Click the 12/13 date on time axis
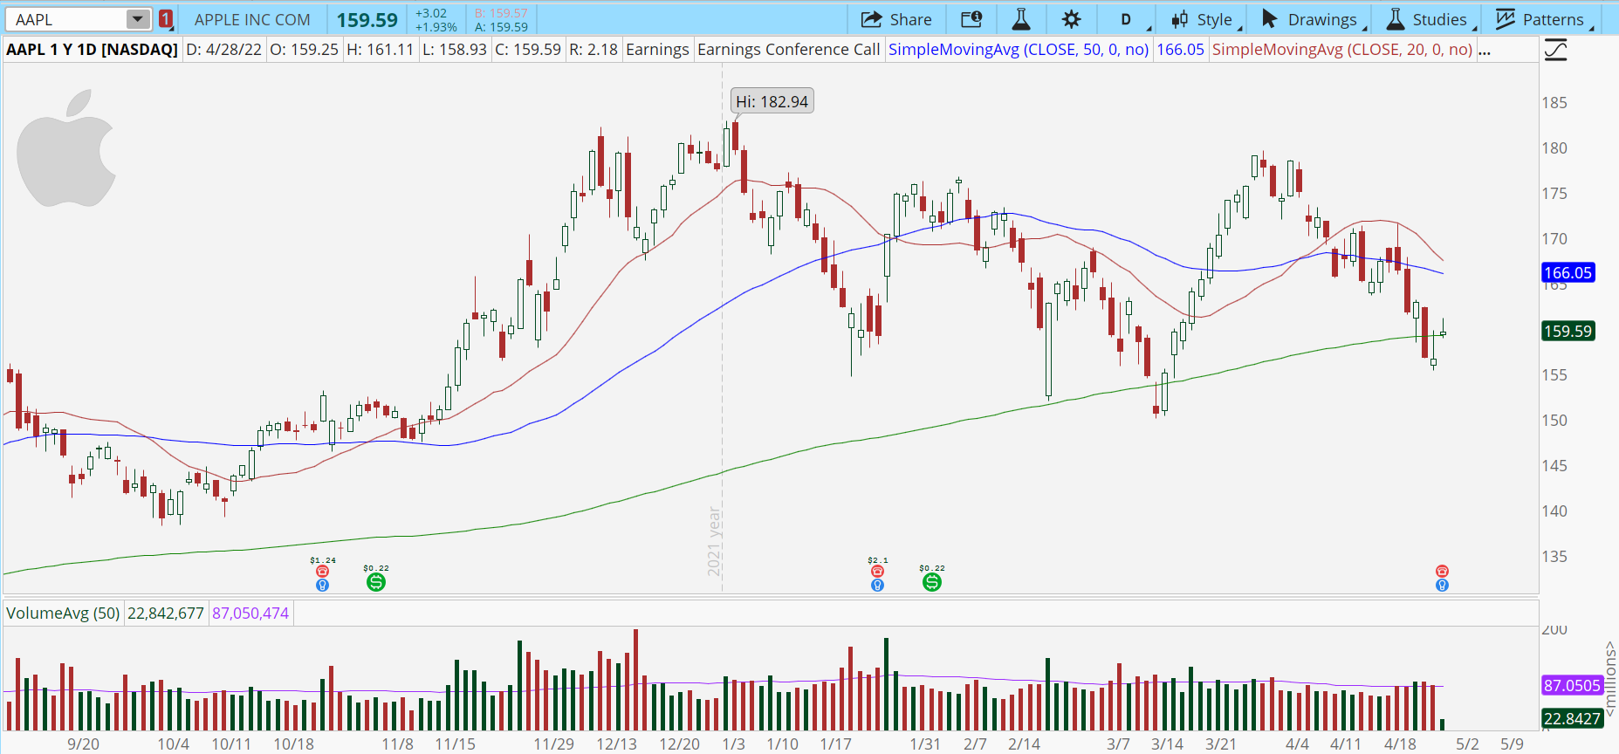Image resolution: width=1619 pixels, height=754 pixels. (617, 744)
